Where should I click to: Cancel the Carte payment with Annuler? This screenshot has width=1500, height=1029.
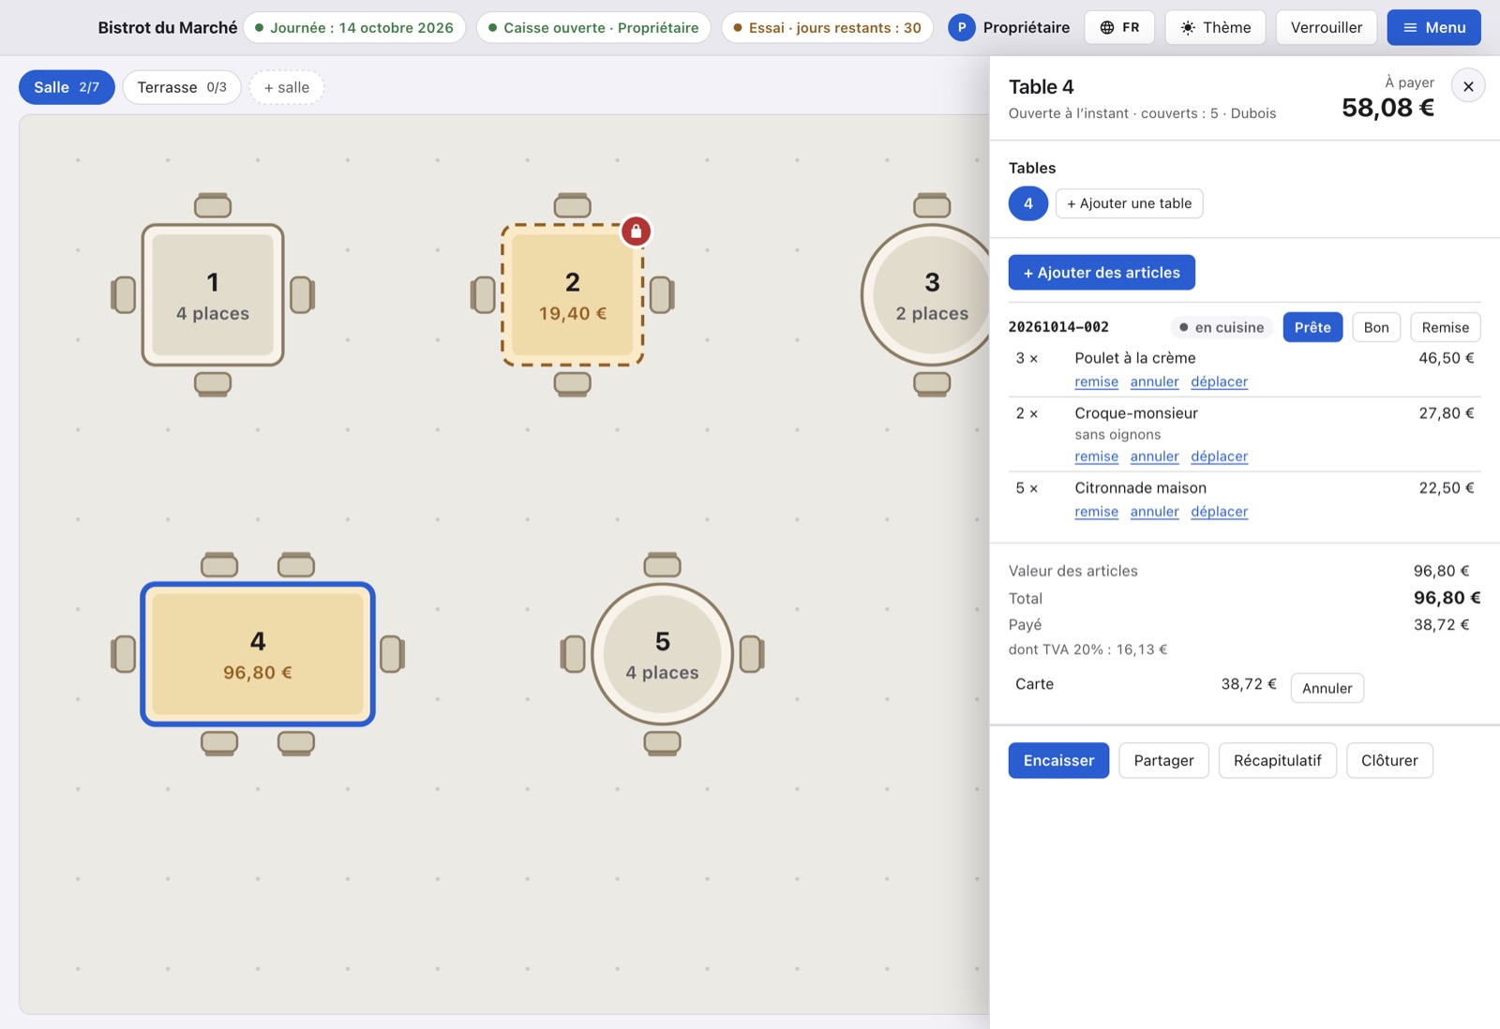(x=1327, y=688)
